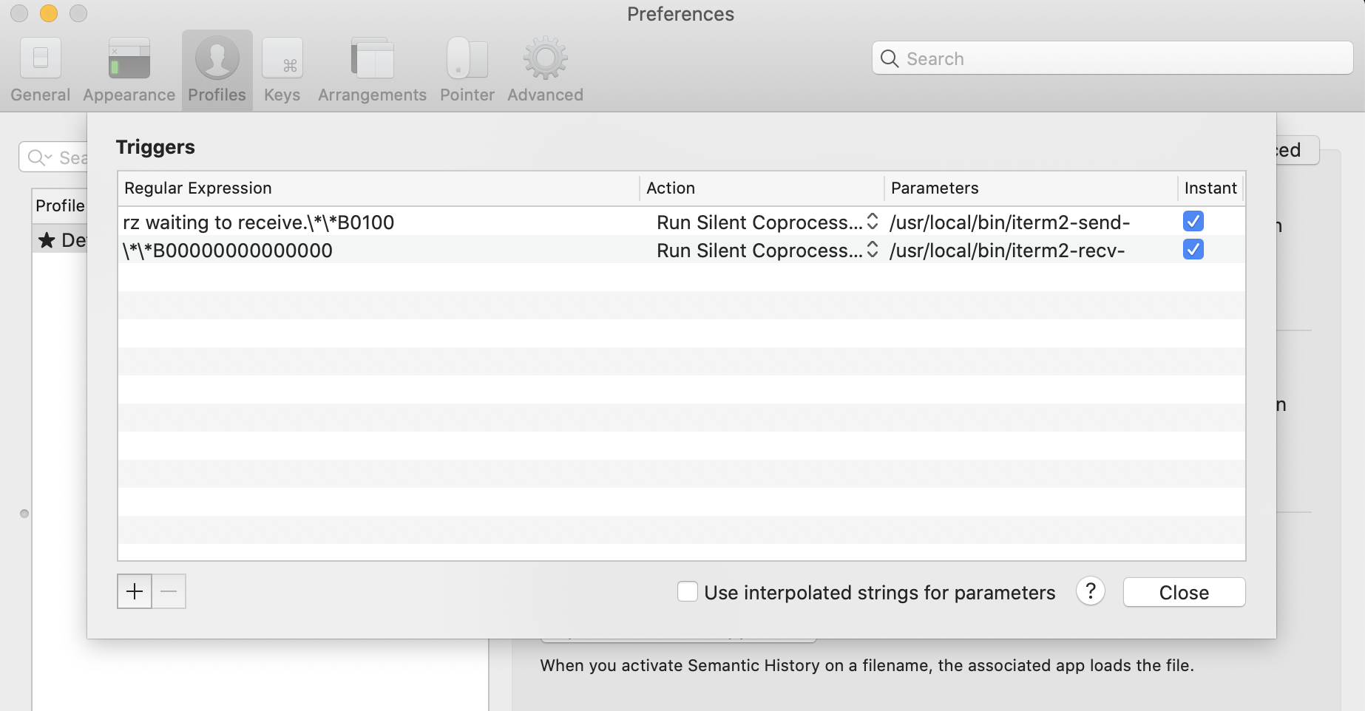Enable Use interpolated strings for parameters
The height and width of the screenshot is (711, 1365).
pos(688,591)
